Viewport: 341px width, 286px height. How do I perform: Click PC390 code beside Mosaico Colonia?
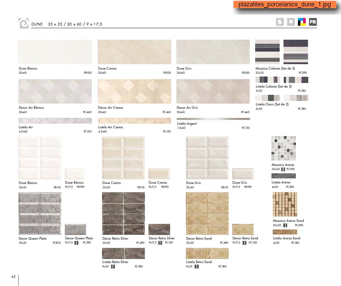click(x=303, y=73)
